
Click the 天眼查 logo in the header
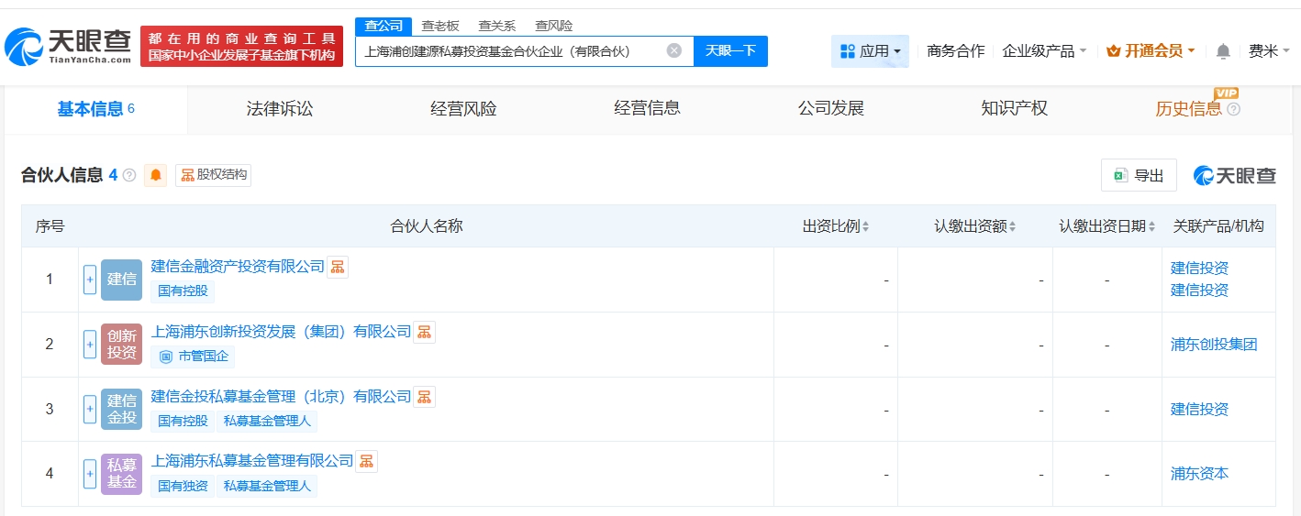[x=67, y=46]
